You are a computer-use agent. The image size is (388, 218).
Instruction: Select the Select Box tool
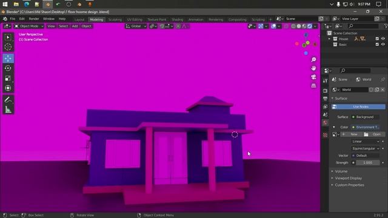(x=8, y=37)
